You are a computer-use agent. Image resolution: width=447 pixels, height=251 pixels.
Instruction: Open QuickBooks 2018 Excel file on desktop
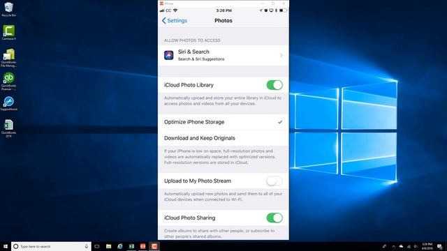[x=9, y=128]
